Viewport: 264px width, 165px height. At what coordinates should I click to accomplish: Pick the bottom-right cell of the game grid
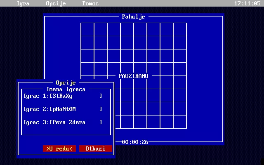(180, 122)
